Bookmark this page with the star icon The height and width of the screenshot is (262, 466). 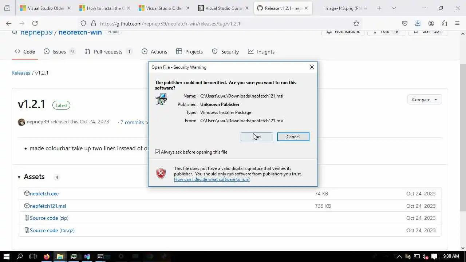click(x=356, y=23)
